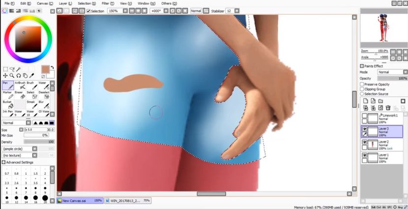
Task: Open the (simple circle) brush shape dropdown
Action: pyautogui.click(x=28, y=149)
